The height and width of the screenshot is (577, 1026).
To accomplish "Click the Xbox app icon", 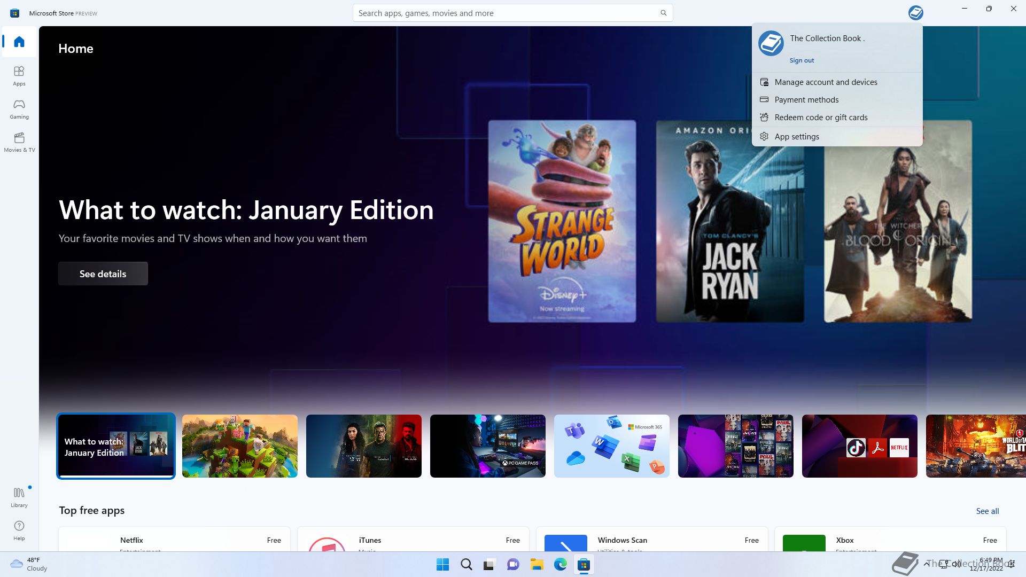I will (804, 543).
